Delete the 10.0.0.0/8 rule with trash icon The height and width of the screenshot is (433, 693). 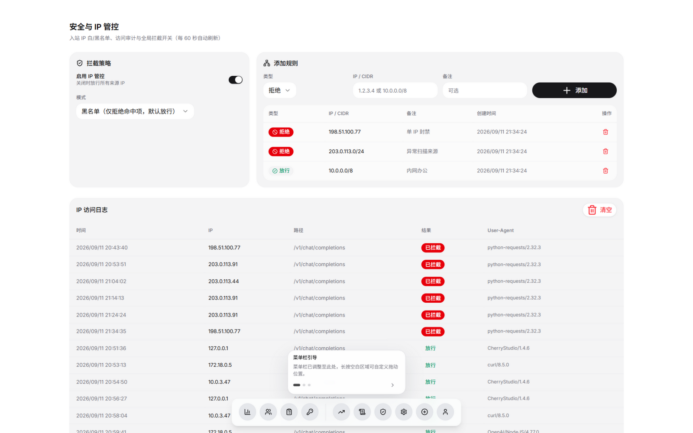[606, 171]
